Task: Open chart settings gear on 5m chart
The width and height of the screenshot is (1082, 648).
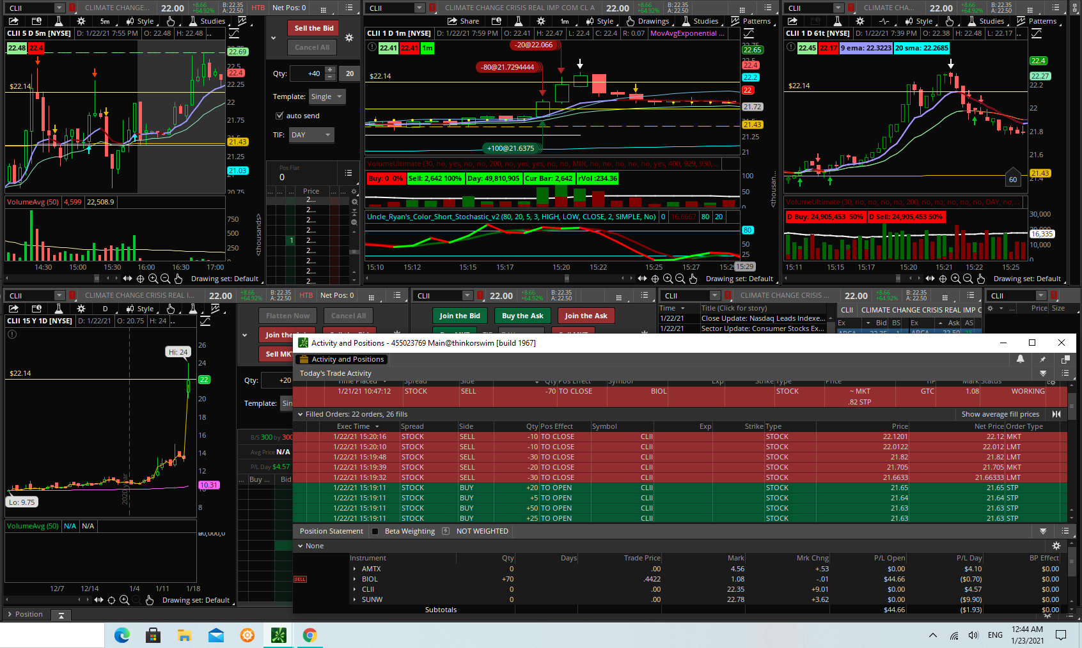Action: click(81, 21)
